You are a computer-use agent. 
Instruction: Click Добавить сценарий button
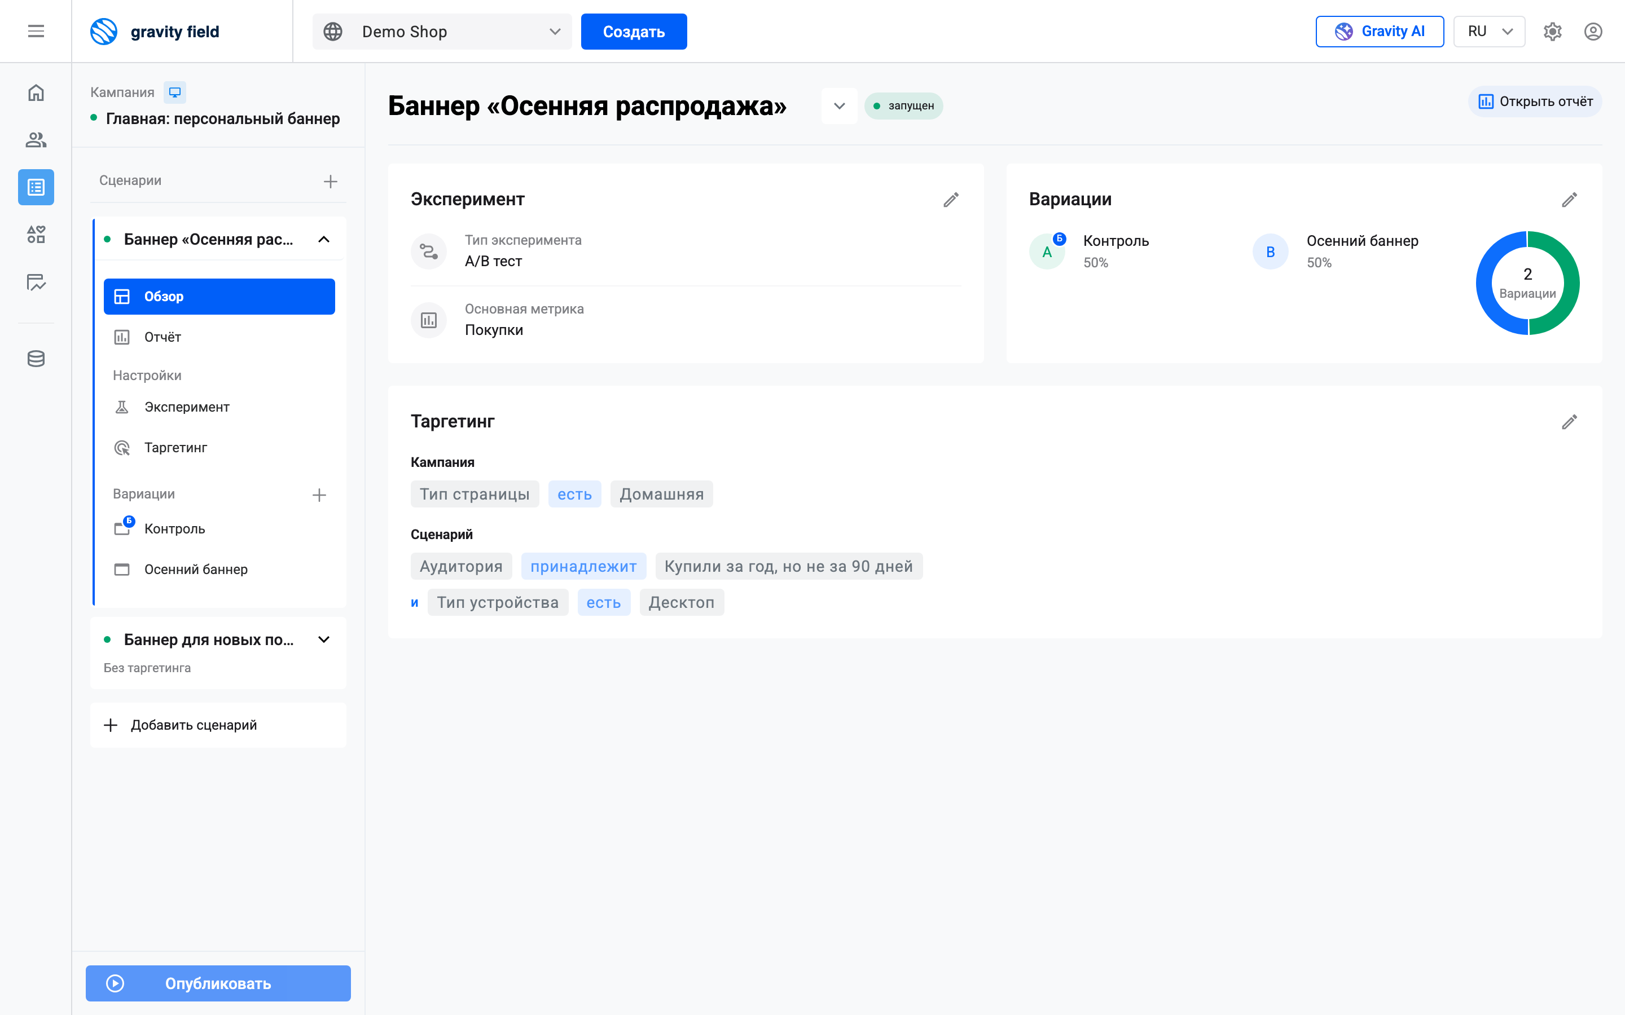(x=218, y=725)
